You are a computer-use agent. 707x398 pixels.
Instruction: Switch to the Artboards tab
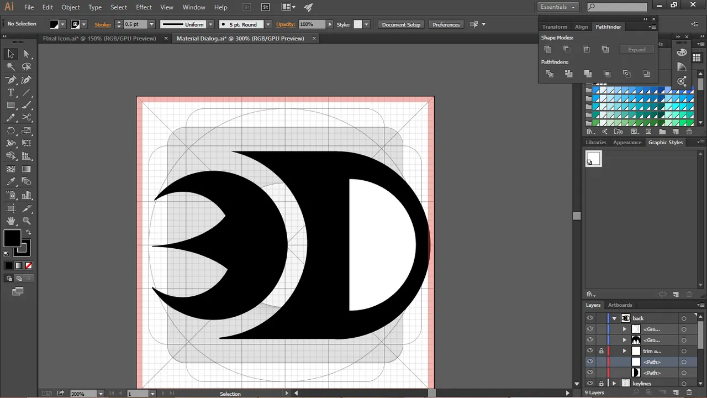point(620,305)
